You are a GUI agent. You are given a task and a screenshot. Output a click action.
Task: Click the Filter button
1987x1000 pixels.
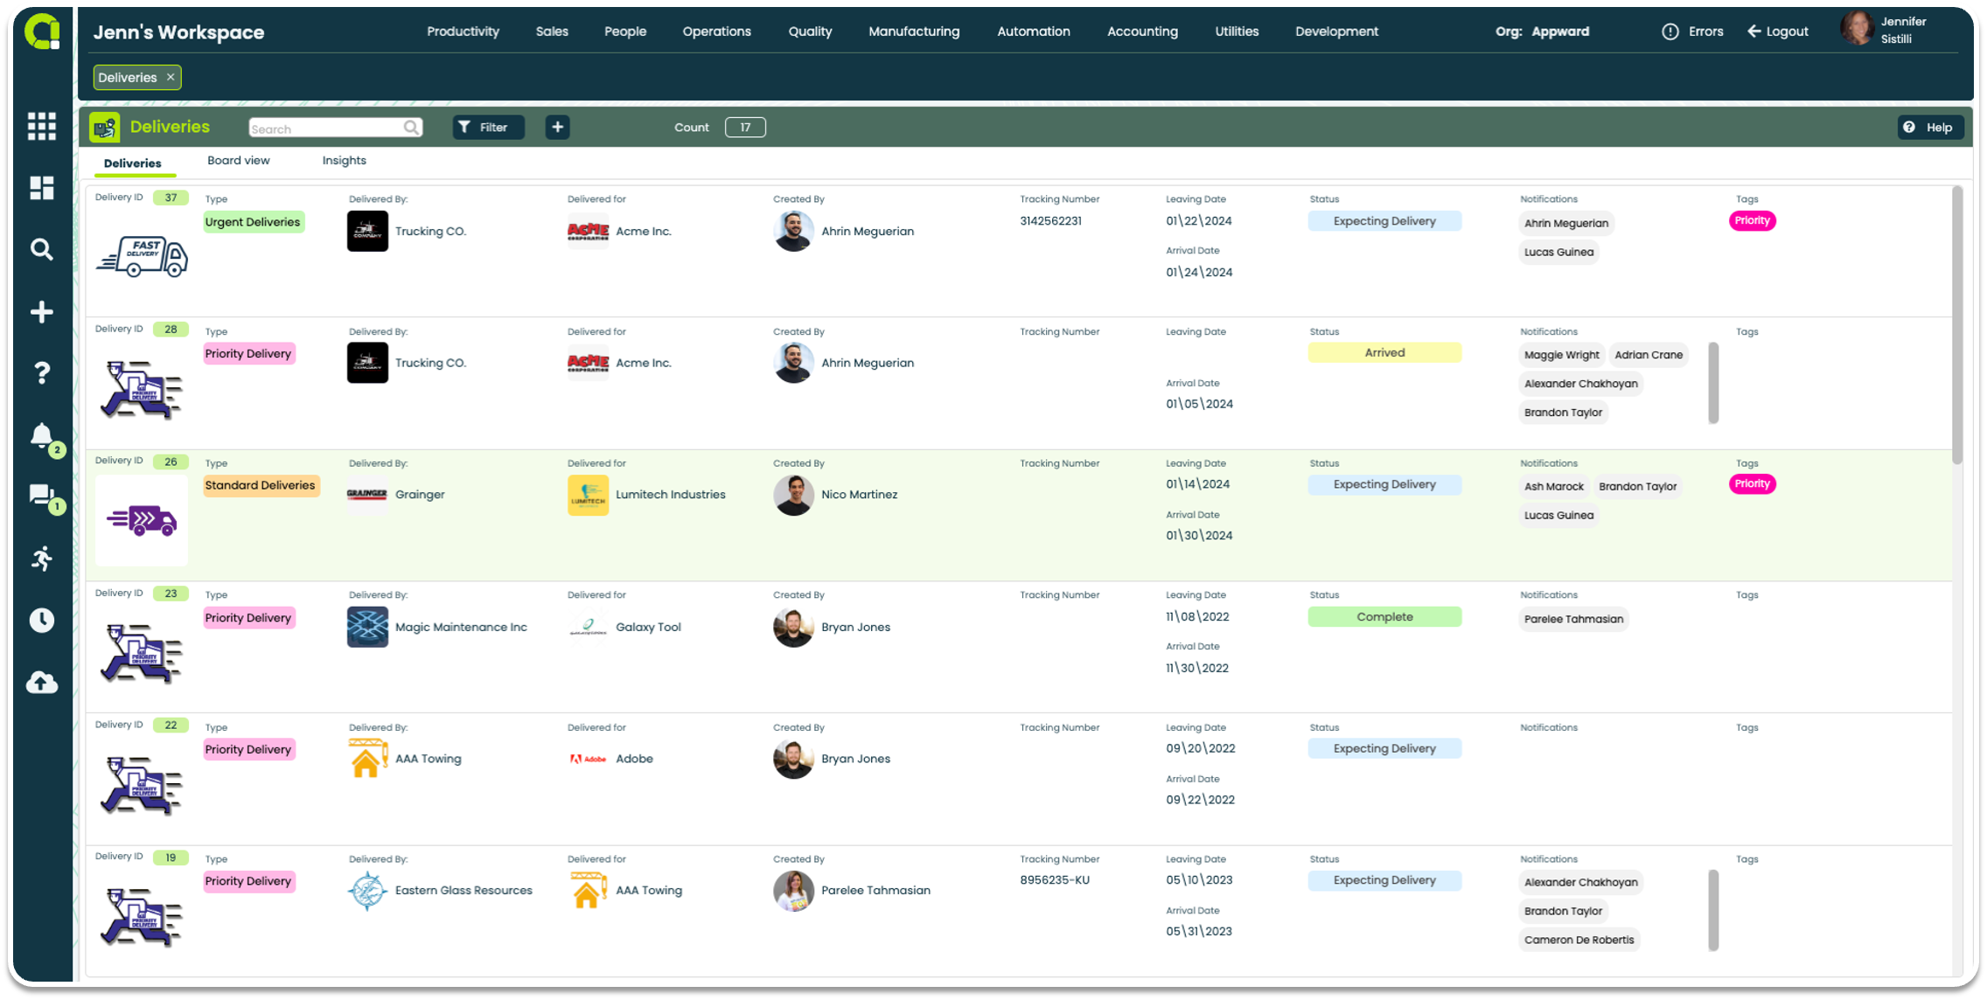coord(487,127)
